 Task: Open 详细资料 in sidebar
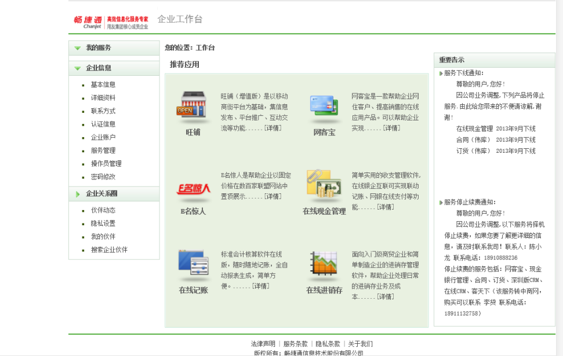(103, 98)
